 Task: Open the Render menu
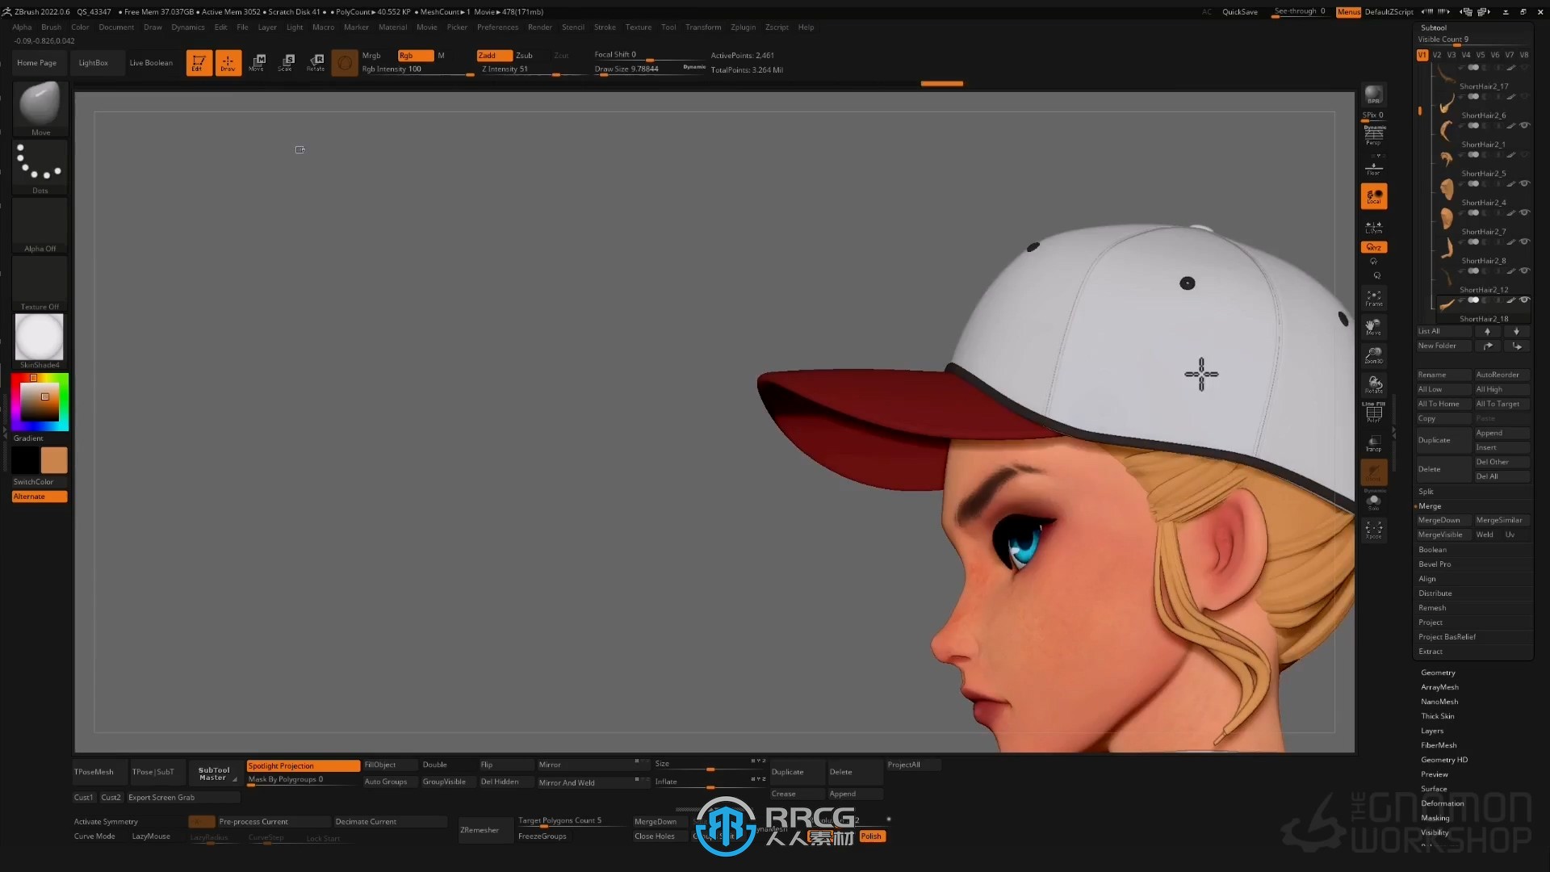tap(539, 27)
